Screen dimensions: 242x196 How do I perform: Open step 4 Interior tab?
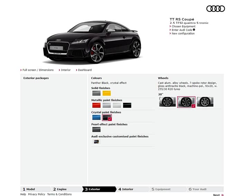127,189
